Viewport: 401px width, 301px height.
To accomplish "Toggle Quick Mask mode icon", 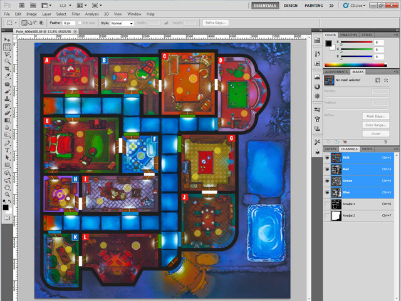I will (7, 218).
